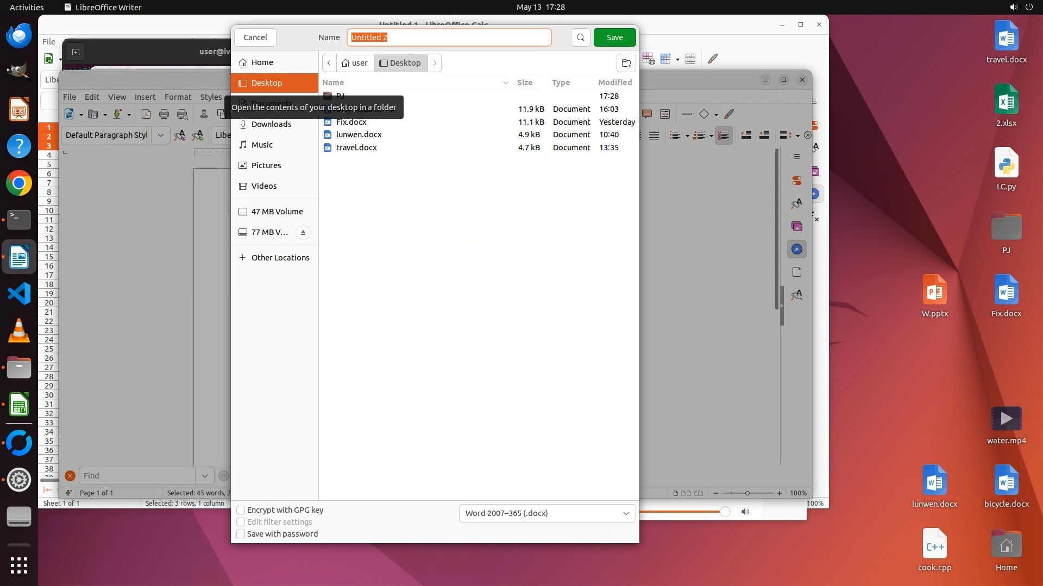
Task: Click the print icon in Writer toolbar
Action: tap(164, 114)
